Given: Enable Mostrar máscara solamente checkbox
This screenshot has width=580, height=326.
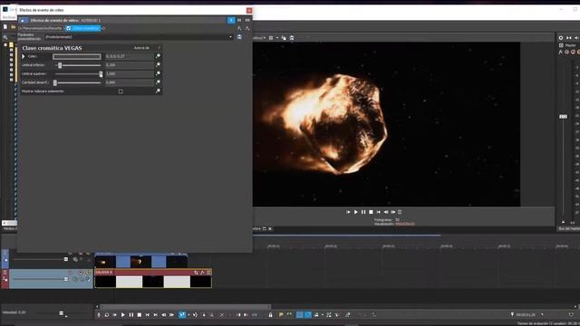Looking at the screenshot, I should [121, 91].
